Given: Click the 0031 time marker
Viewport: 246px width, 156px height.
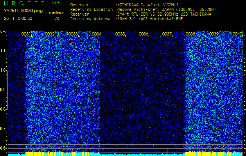Looking at the screenshot, I should (26, 34).
